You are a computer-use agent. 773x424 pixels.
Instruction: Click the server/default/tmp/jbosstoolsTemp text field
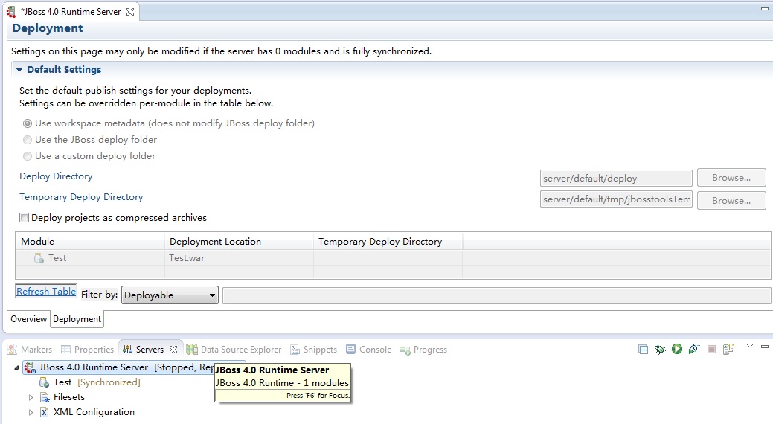tap(616, 199)
